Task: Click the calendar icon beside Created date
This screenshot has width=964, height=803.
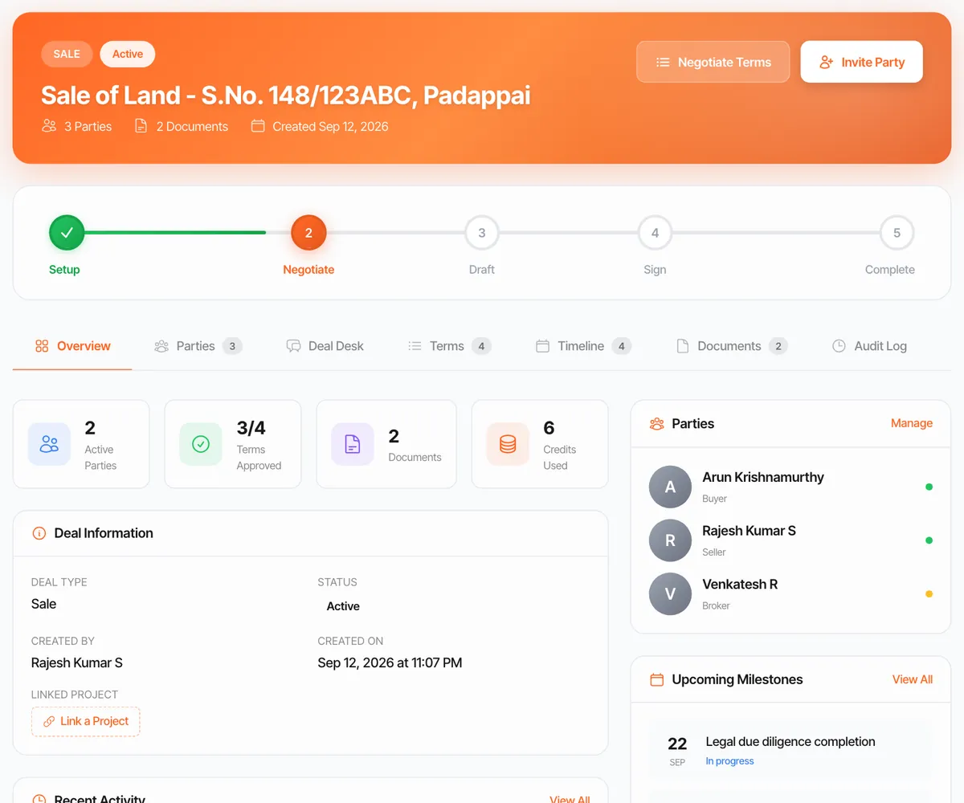Action: point(258,126)
